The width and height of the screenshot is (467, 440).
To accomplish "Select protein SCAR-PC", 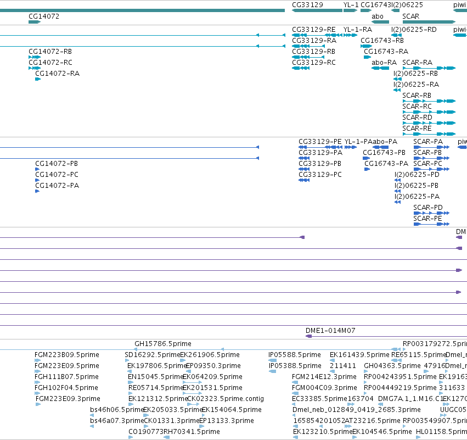I will click(x=427, y=164).
